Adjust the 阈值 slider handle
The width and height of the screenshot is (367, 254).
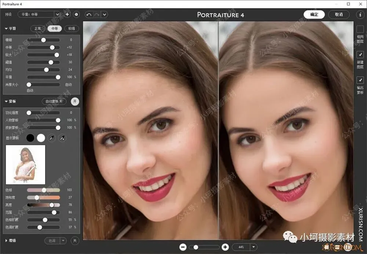point(51,62)
